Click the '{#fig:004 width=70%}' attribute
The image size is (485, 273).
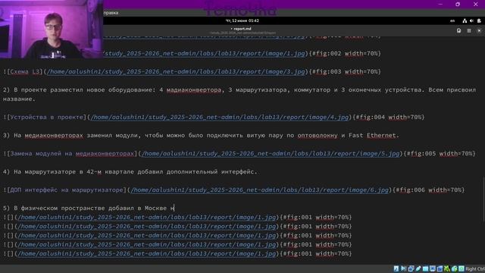point(389,117)
